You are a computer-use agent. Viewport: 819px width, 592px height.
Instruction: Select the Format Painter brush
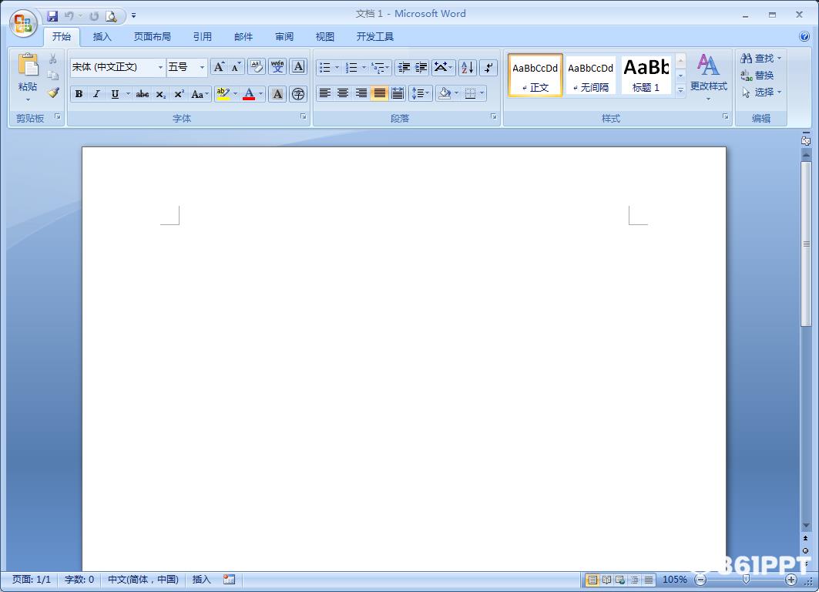point(52,92)
